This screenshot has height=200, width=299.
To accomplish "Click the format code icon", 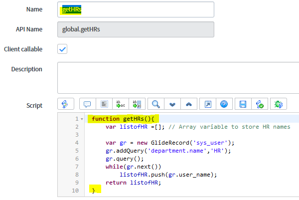I will (104, 104).
